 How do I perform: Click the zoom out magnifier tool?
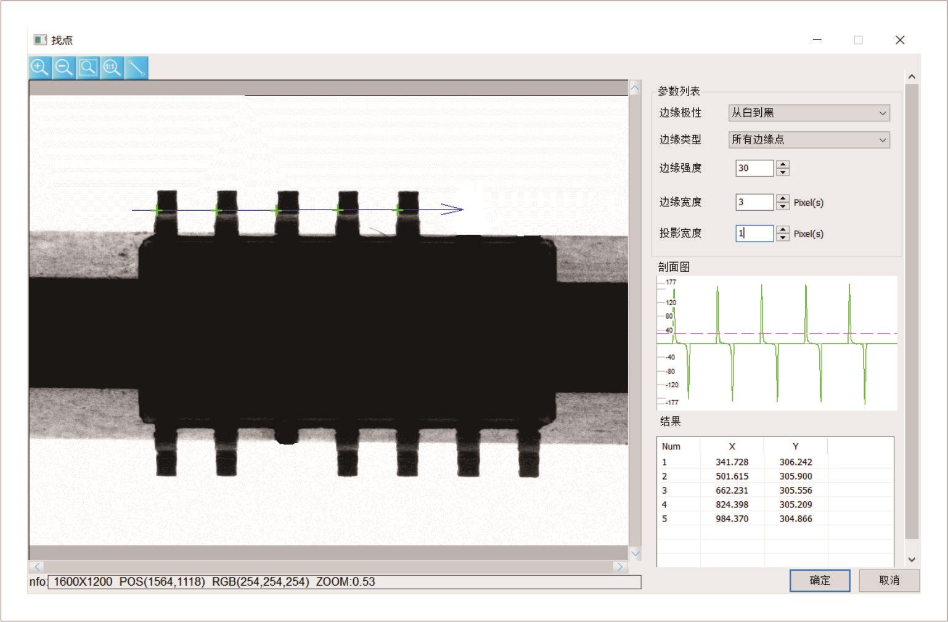pos(64,67)
